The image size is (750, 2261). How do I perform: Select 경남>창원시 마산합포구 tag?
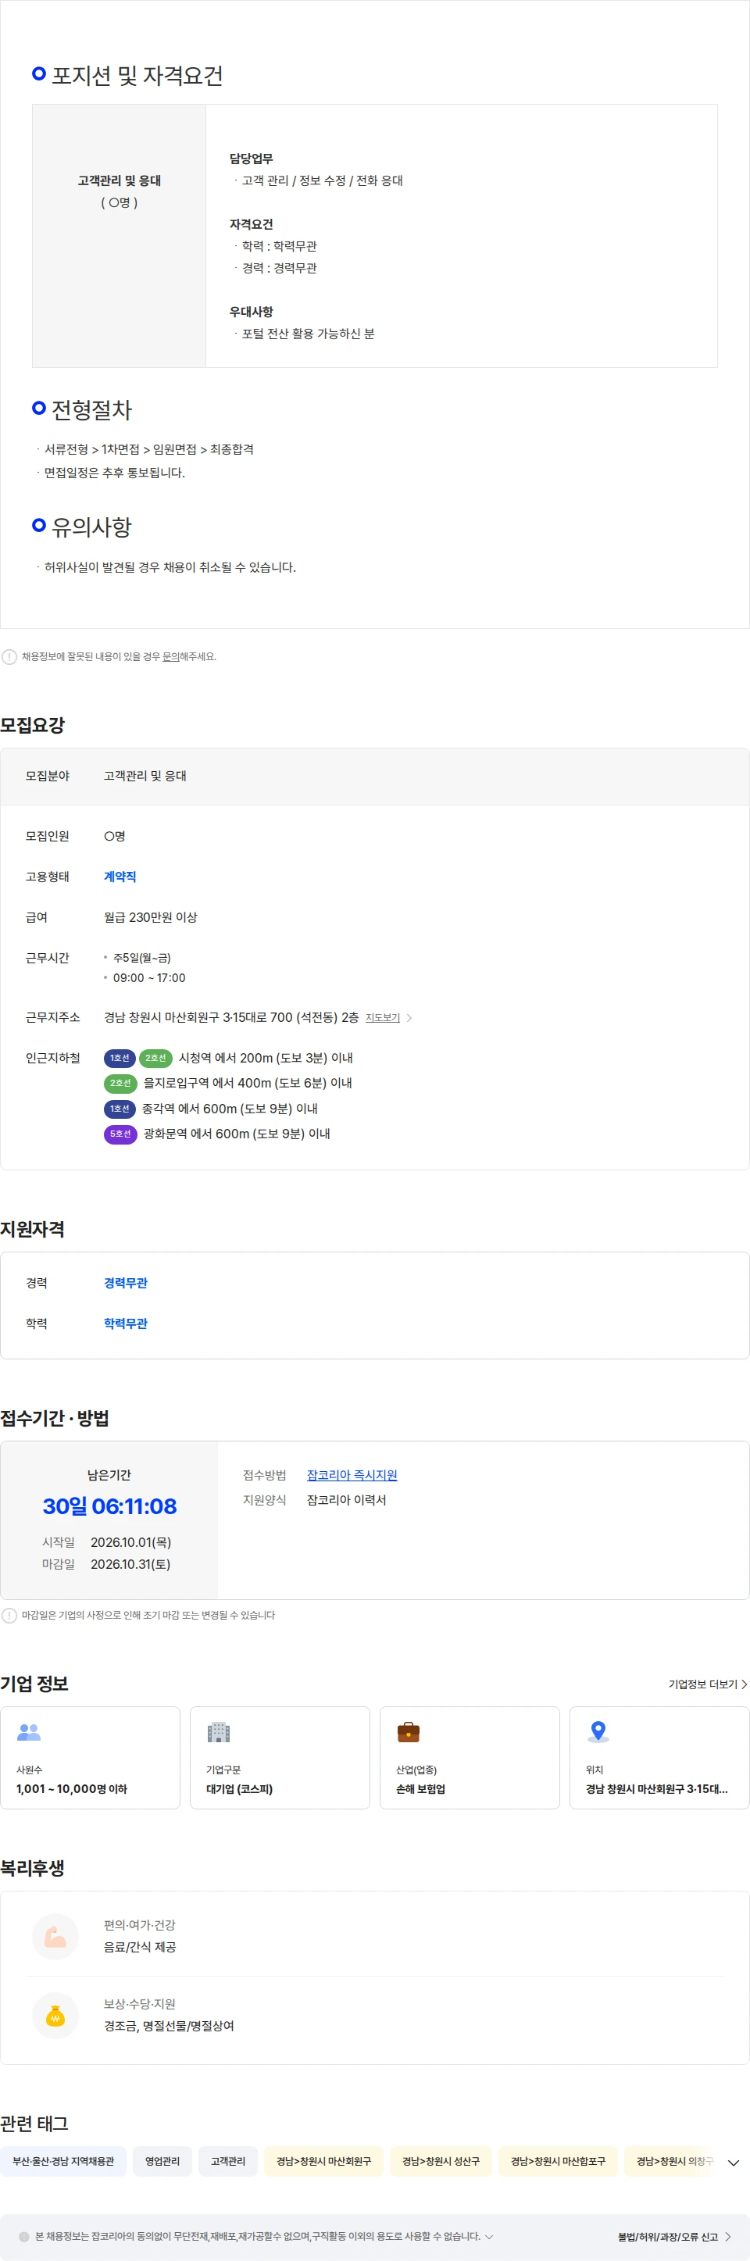coord(558,2161)
